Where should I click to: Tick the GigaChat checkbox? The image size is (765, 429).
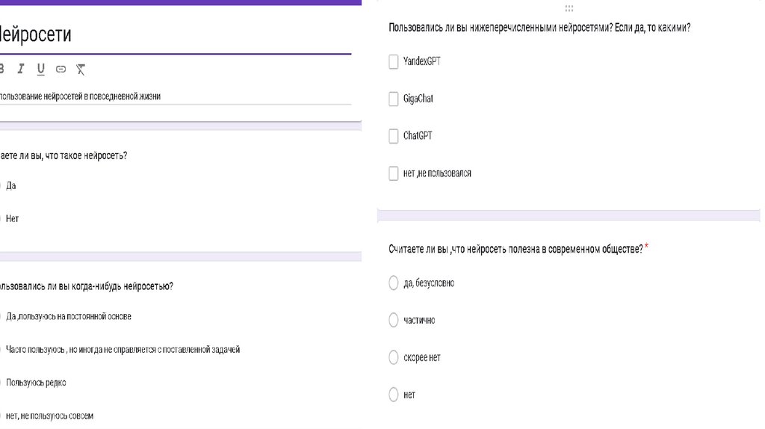click(x=394, y=99)
